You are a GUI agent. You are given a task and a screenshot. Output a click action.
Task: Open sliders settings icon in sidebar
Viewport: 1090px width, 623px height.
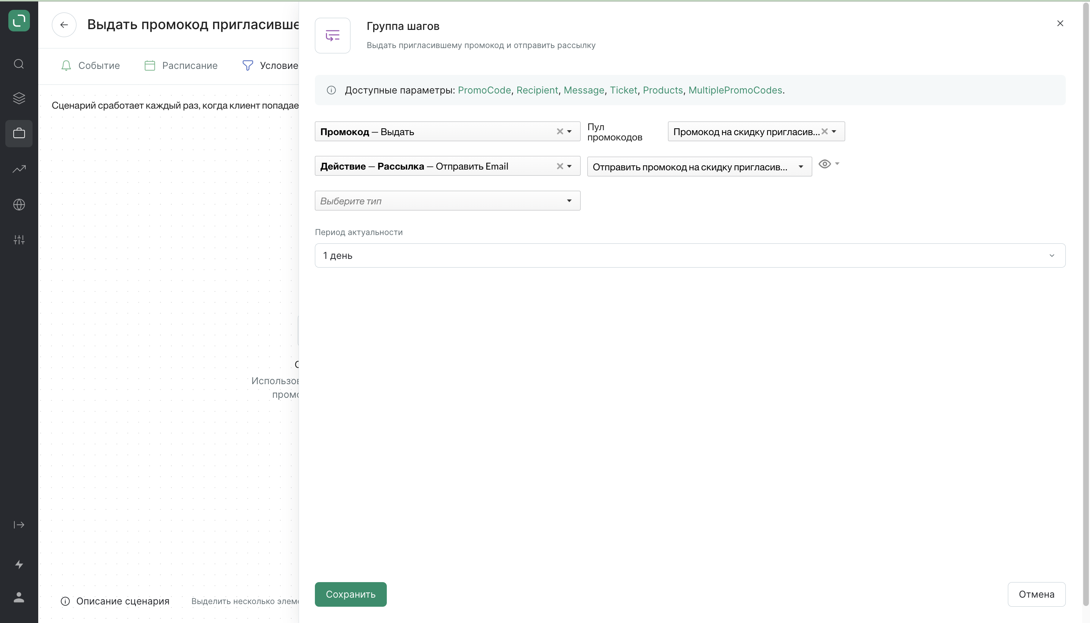tap(19, 240)
